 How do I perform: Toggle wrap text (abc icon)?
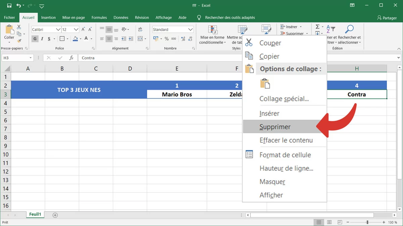[140, 29]
